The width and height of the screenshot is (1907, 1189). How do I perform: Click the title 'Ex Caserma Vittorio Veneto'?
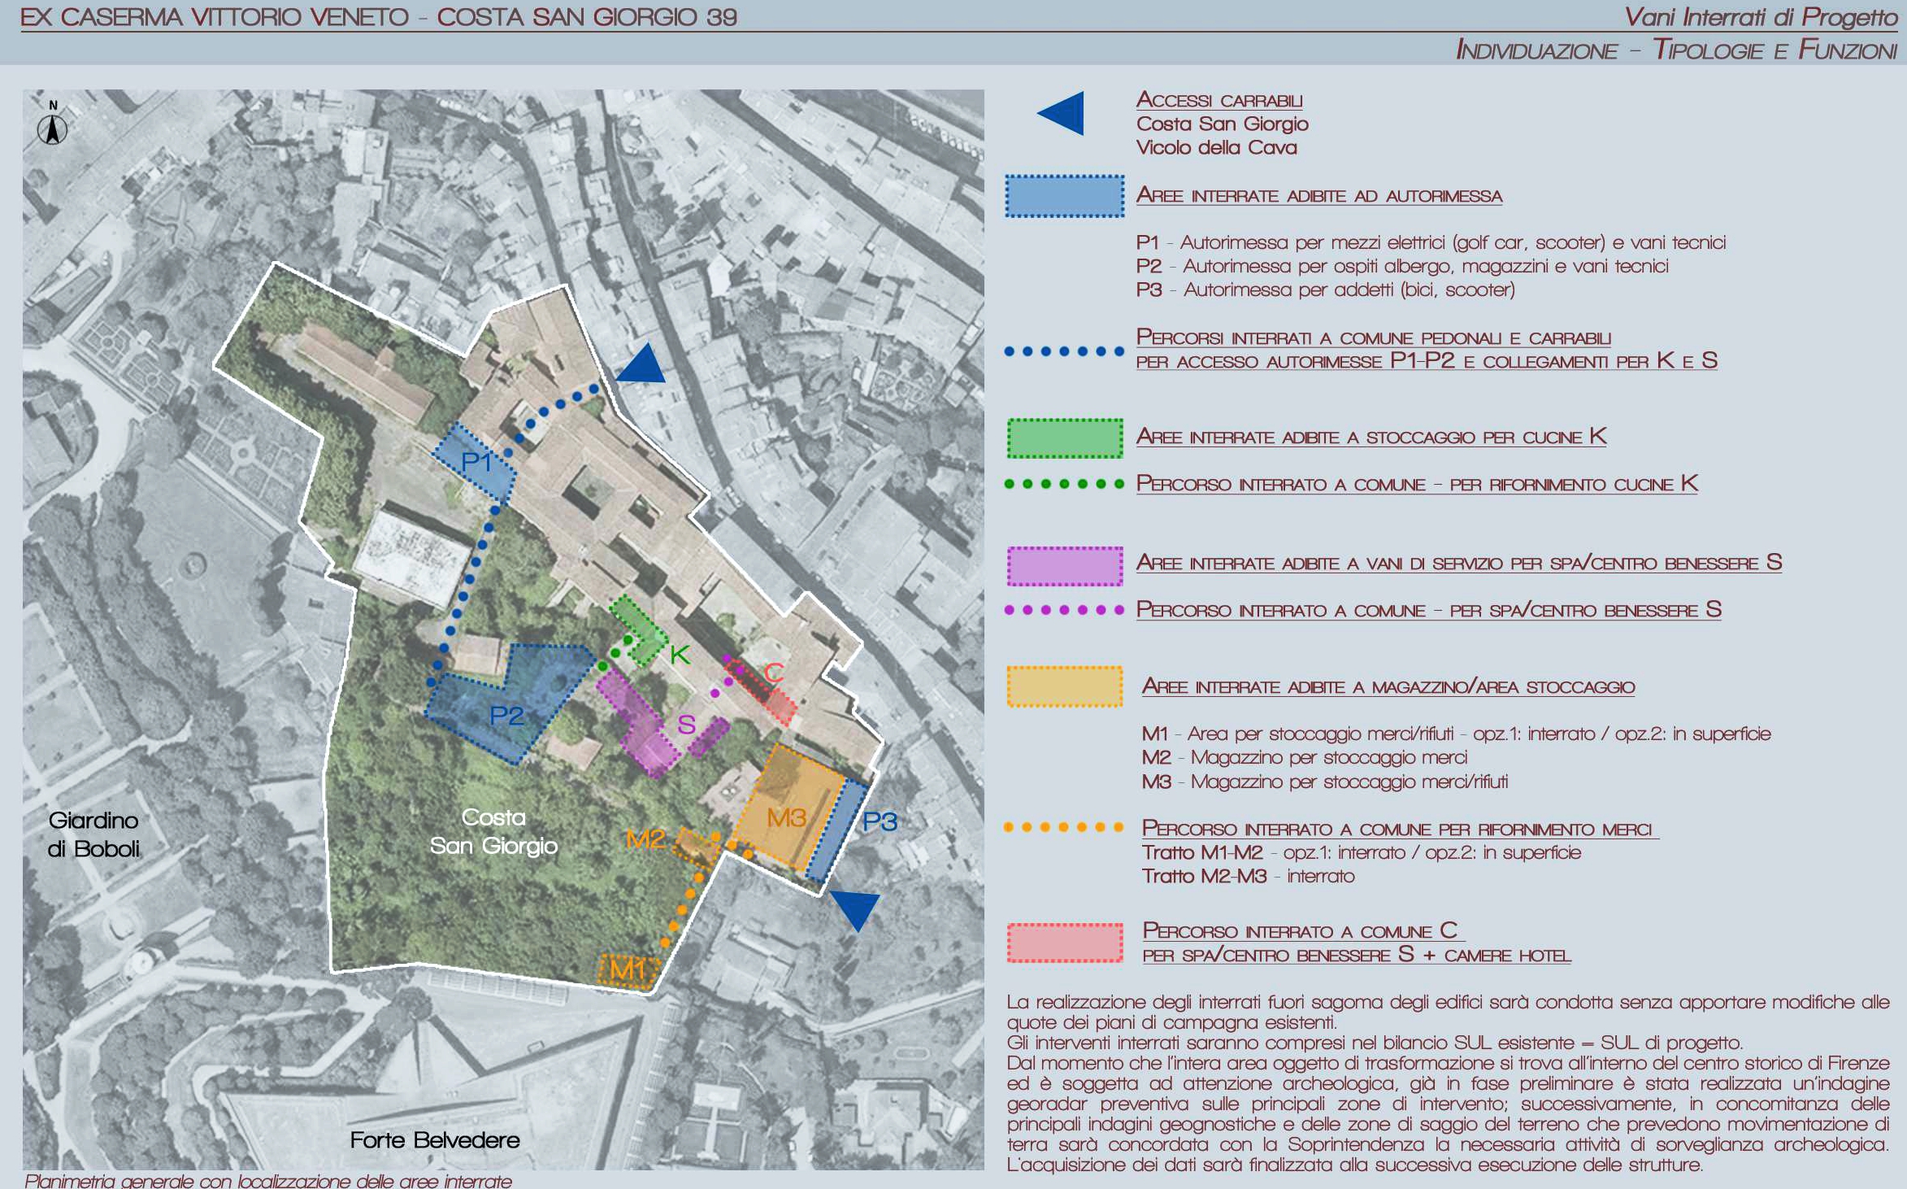(x=215, y=17)
